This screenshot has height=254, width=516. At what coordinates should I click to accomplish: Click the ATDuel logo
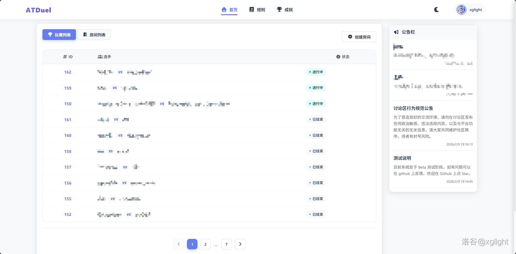(x=38, y=10)
